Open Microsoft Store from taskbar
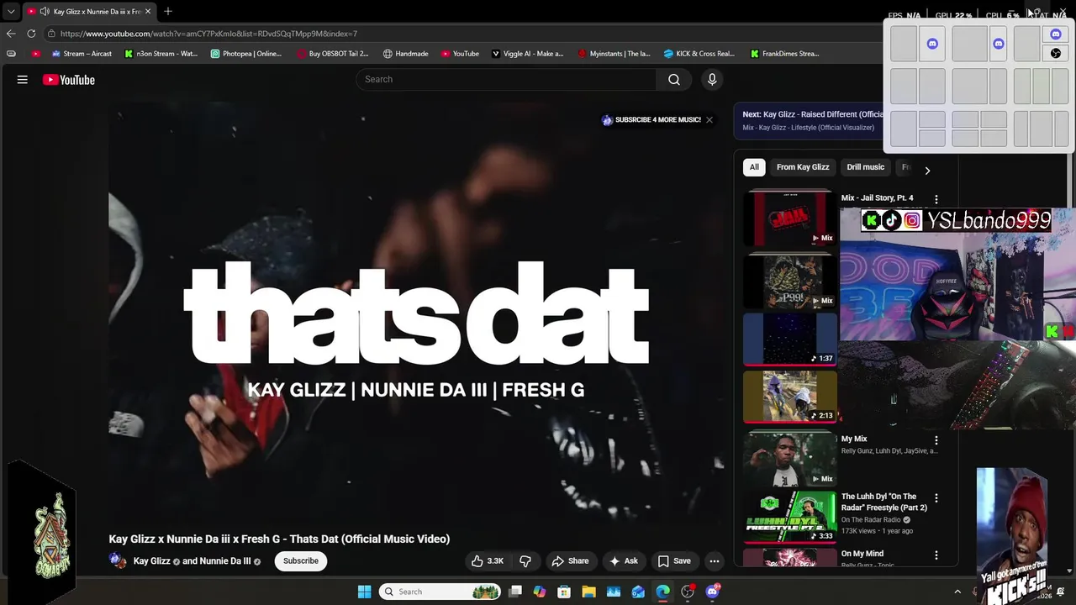 [564, 592]
